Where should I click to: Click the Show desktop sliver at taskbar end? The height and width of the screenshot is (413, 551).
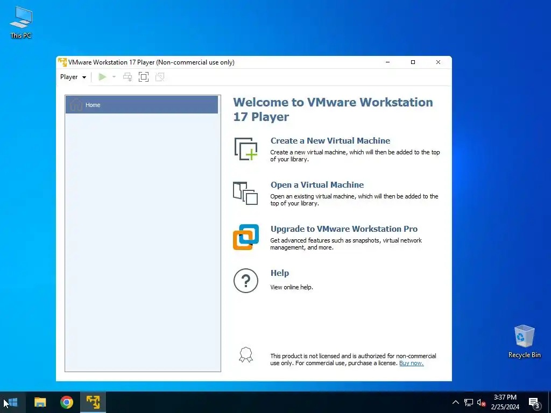[549, 402]
